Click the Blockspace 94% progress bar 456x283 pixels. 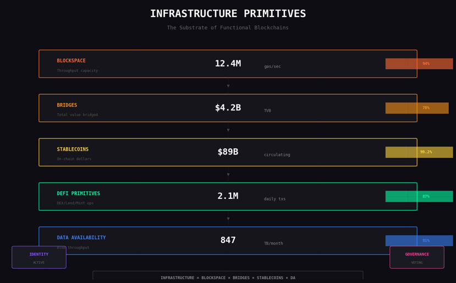point(419,64)
